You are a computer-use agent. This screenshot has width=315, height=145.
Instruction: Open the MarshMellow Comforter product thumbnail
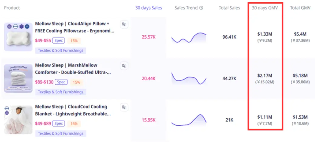coord(18,78)
